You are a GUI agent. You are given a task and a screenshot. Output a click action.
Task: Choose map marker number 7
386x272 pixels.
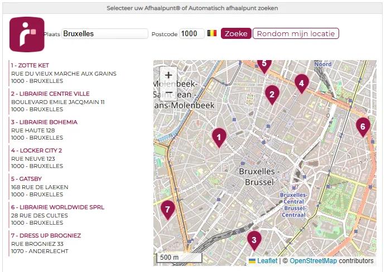(x=168, y=209)
